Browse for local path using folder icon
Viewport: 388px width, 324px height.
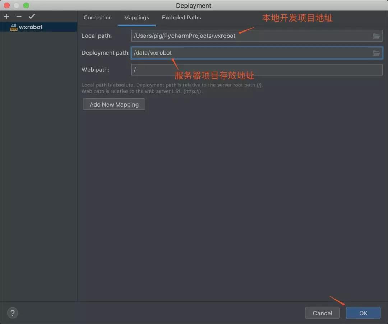tap(376, 36)
